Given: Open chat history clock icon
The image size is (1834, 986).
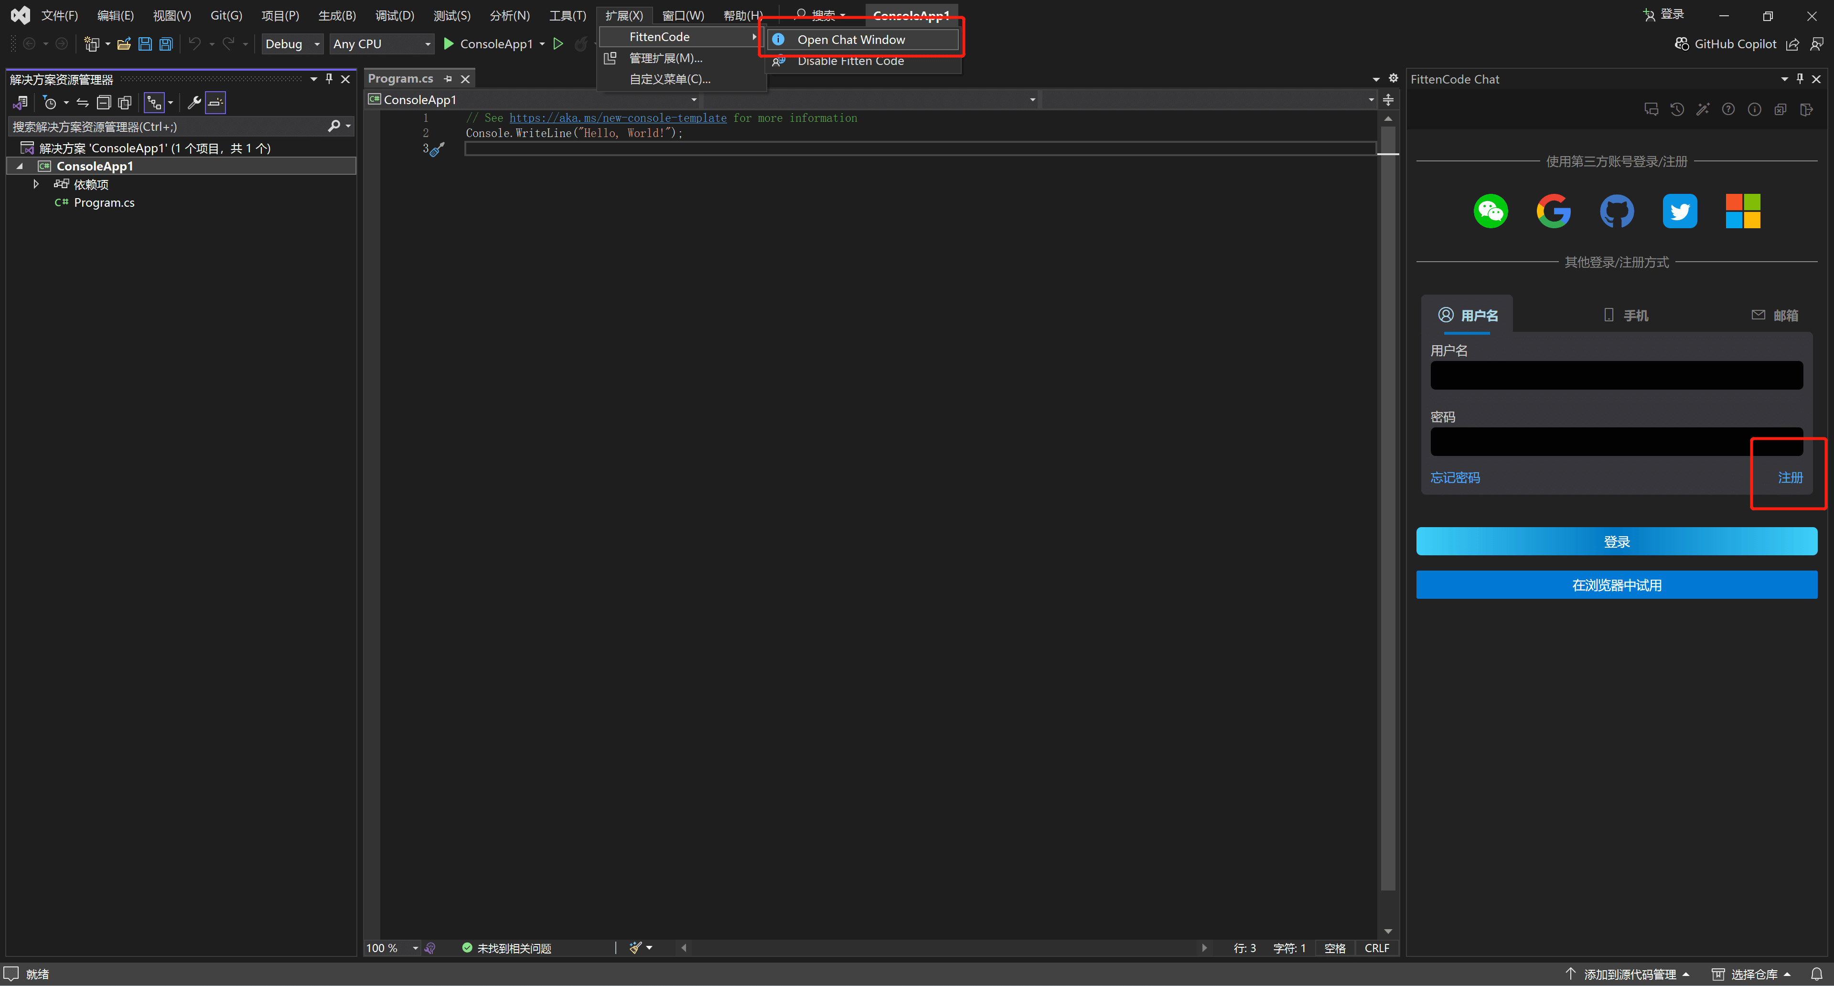Looking at the screenshot, I should tap(1677, 109).
